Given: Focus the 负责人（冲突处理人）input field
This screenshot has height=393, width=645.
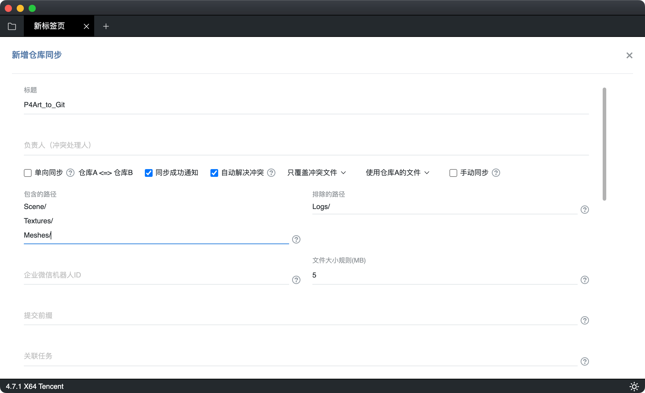Looking at the screenshot, I should click(306, 145).
